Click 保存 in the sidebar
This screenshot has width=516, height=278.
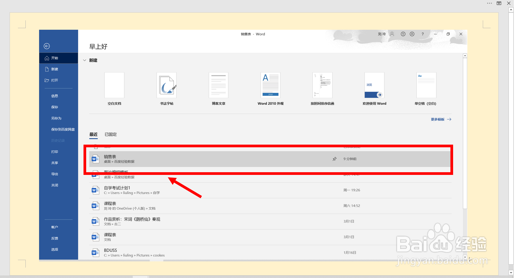[x=59, y=107]
